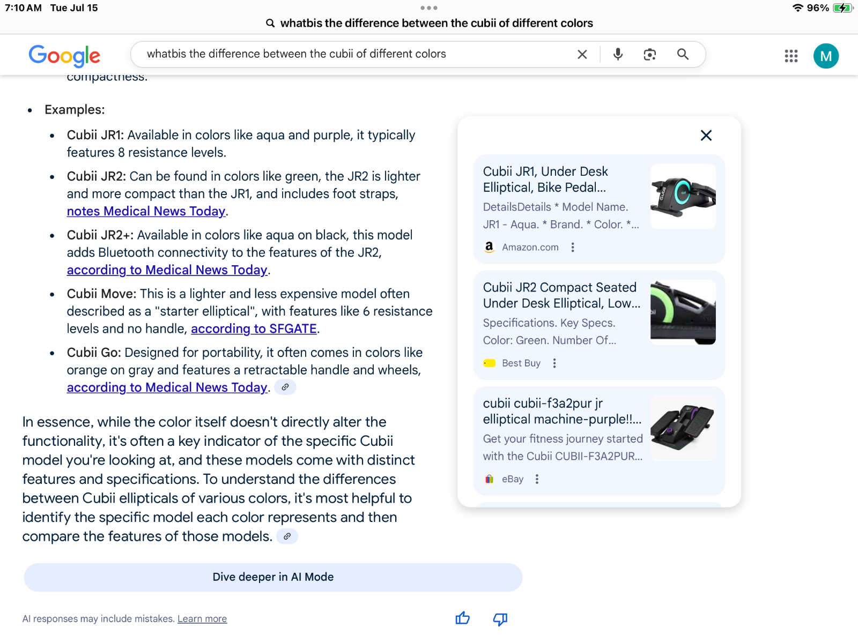858x643 pixels.
Task: Select the 'Cubii JR2+:' bullet label
Action: [100, 235]
